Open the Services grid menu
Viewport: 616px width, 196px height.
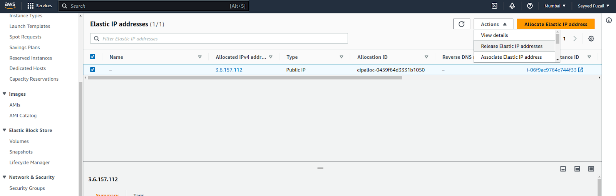[40, 6]
